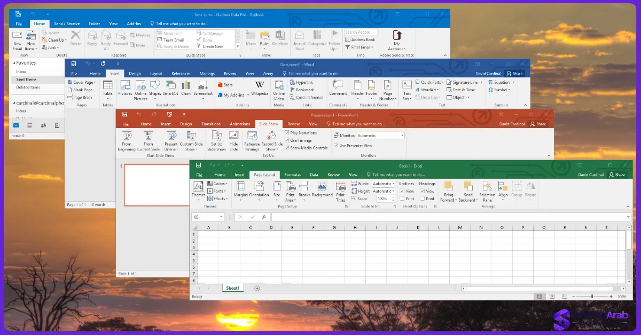Insert a Table in the Word ribbon
Screen dimensions: 641x335
[108, 89]
